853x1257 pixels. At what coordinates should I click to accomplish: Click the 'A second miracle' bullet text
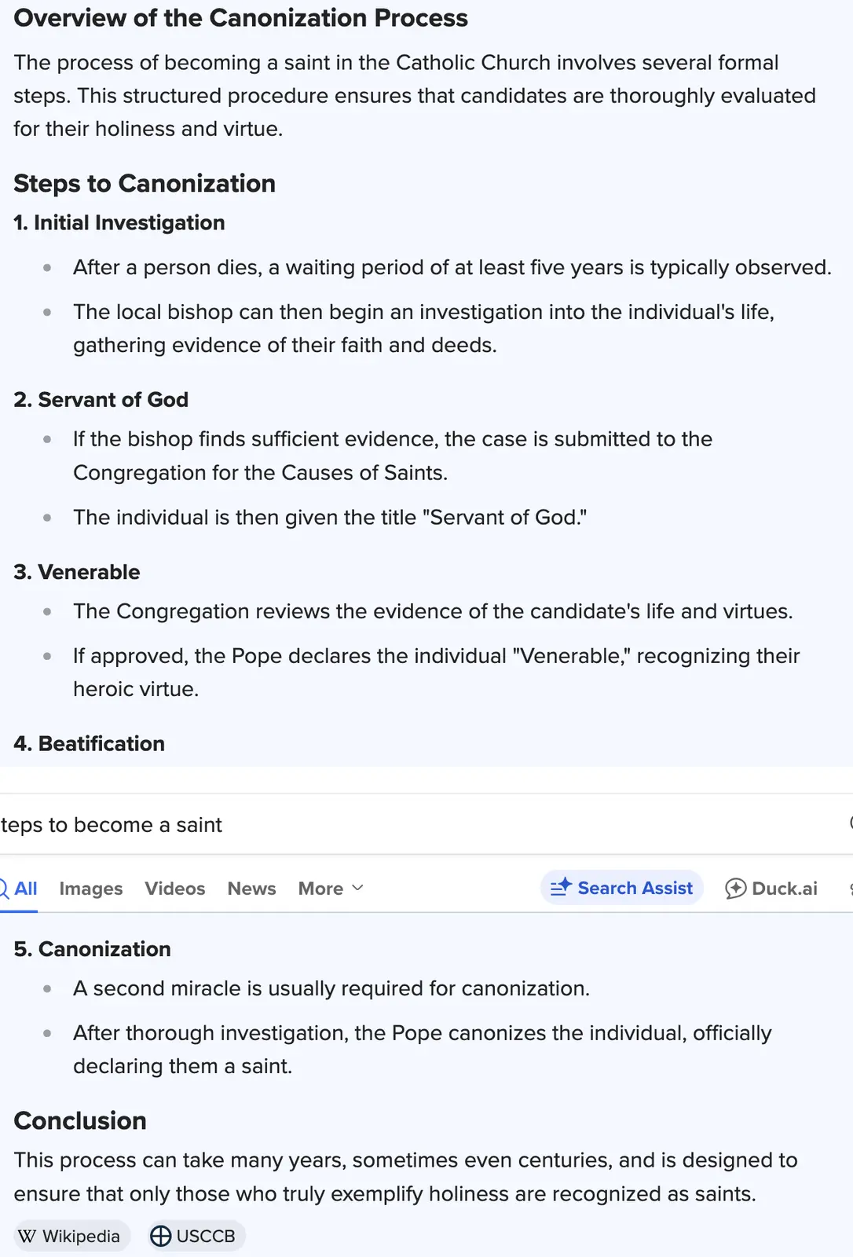tap(331, 988)
